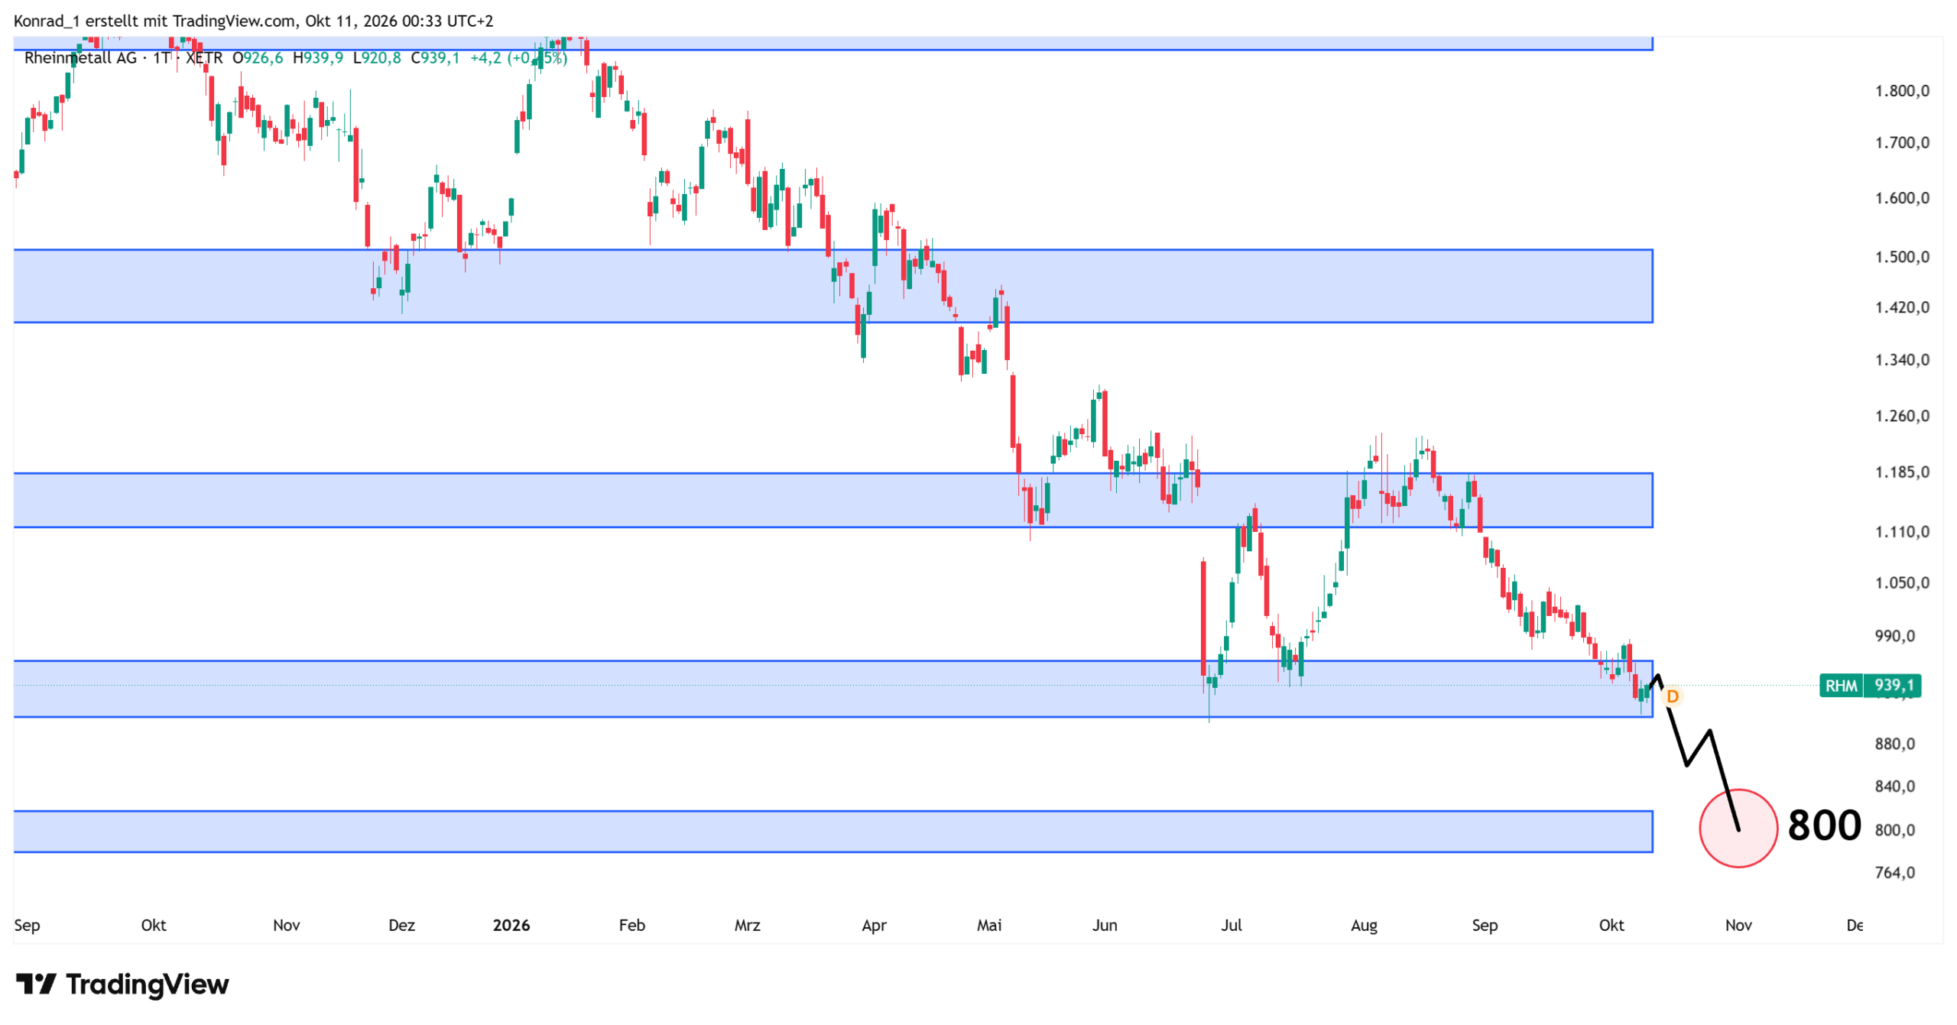This screenshot has width=1957, height=1025.
Task: Click the 840,0 price axis label
Action: point(1895,787)
